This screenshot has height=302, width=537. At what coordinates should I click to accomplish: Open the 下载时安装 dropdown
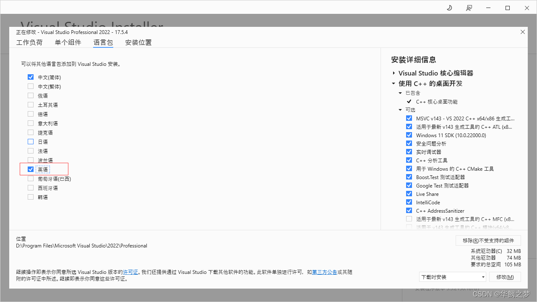[452, 277]
